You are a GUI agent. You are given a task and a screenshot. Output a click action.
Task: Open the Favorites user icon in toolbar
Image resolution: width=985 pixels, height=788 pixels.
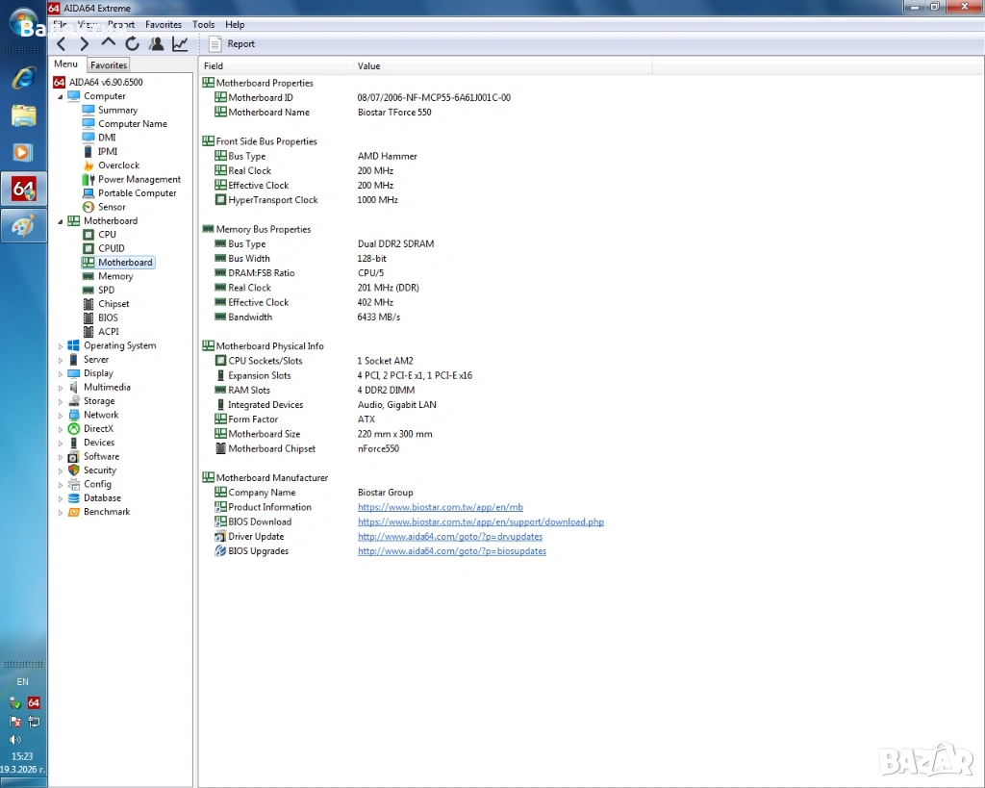click(x=156, y=43)
